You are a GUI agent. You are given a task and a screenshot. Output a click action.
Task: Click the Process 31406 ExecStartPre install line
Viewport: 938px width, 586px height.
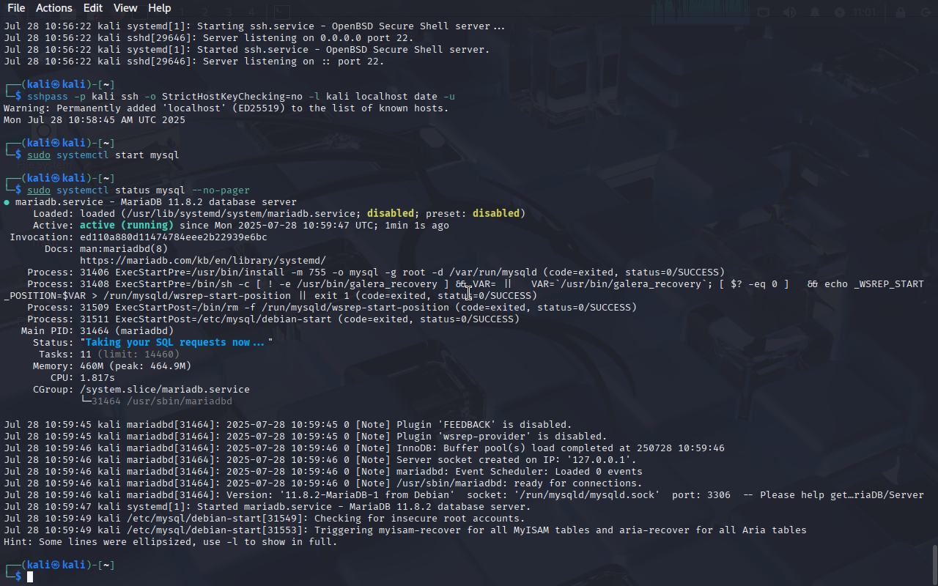[x=376, y=272]
